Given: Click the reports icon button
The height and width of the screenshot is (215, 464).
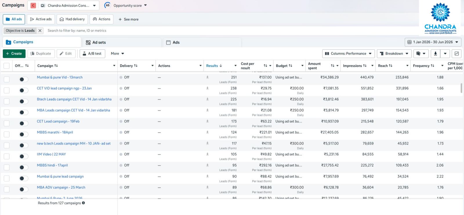Looking at the screenshot, I should point(421,54).
